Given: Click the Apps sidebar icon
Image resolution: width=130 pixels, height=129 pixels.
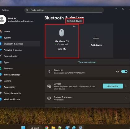Looking at the screenshot, I should point(1,62).
